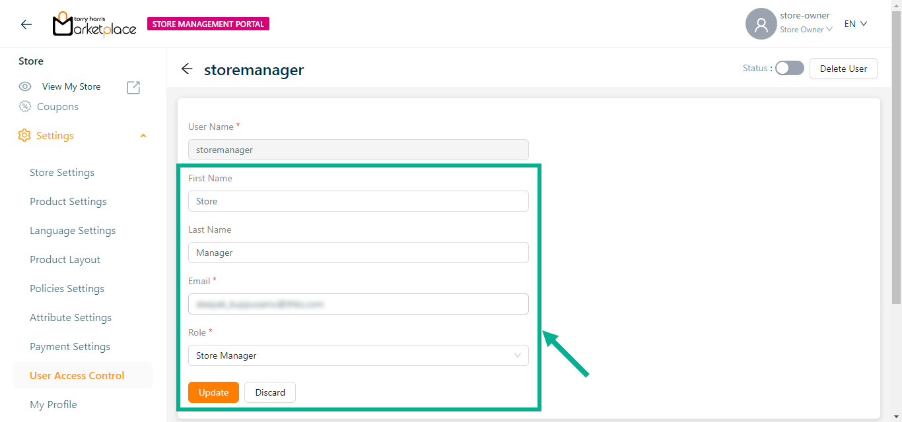Click the Marketplace logo
Image resolution: width=902 pixels, height=422 pixels.
point(94,24)
